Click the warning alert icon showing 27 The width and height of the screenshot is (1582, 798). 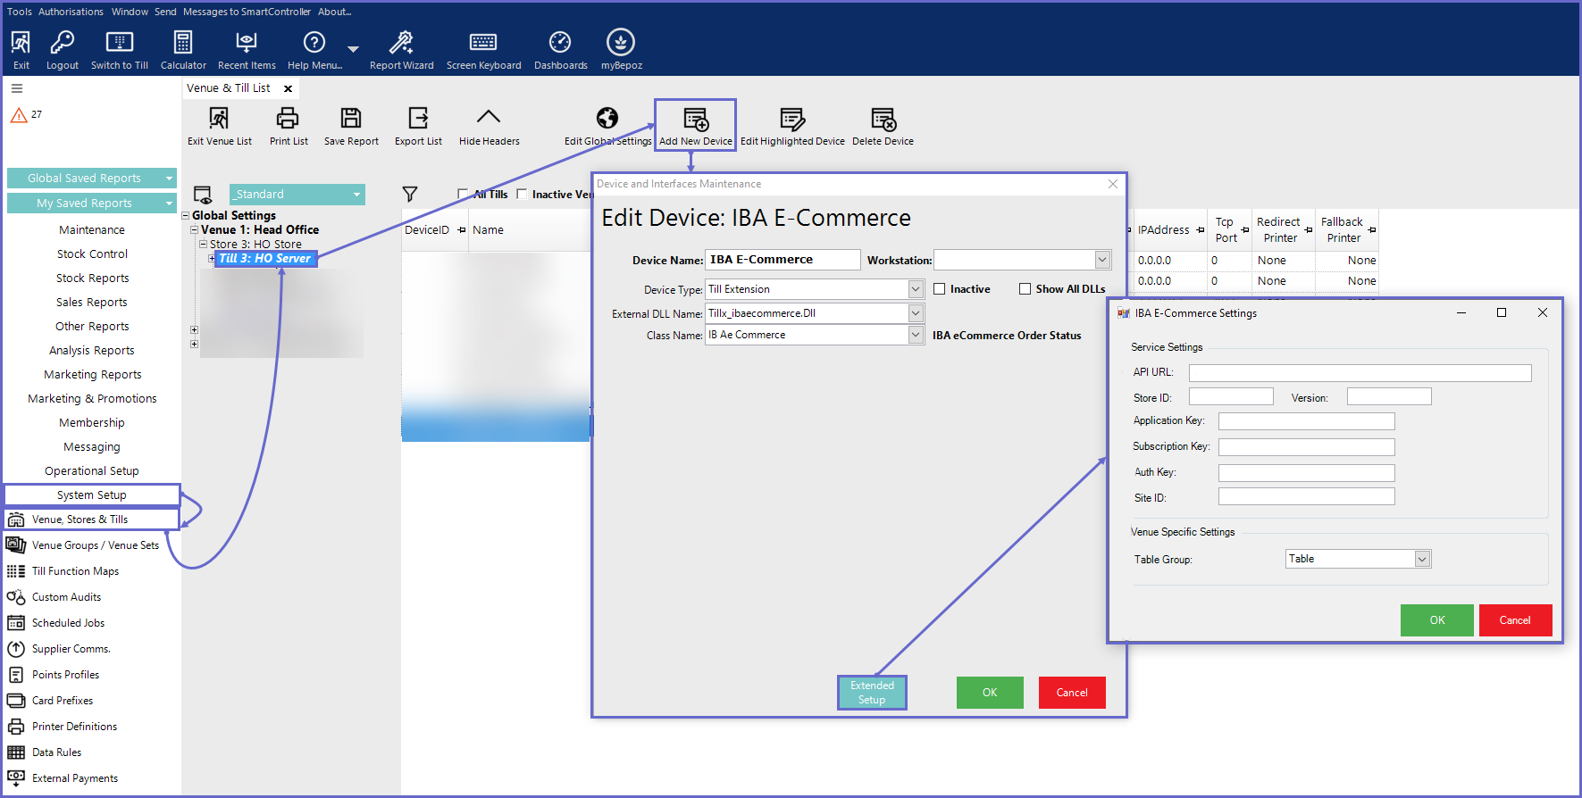19,114
